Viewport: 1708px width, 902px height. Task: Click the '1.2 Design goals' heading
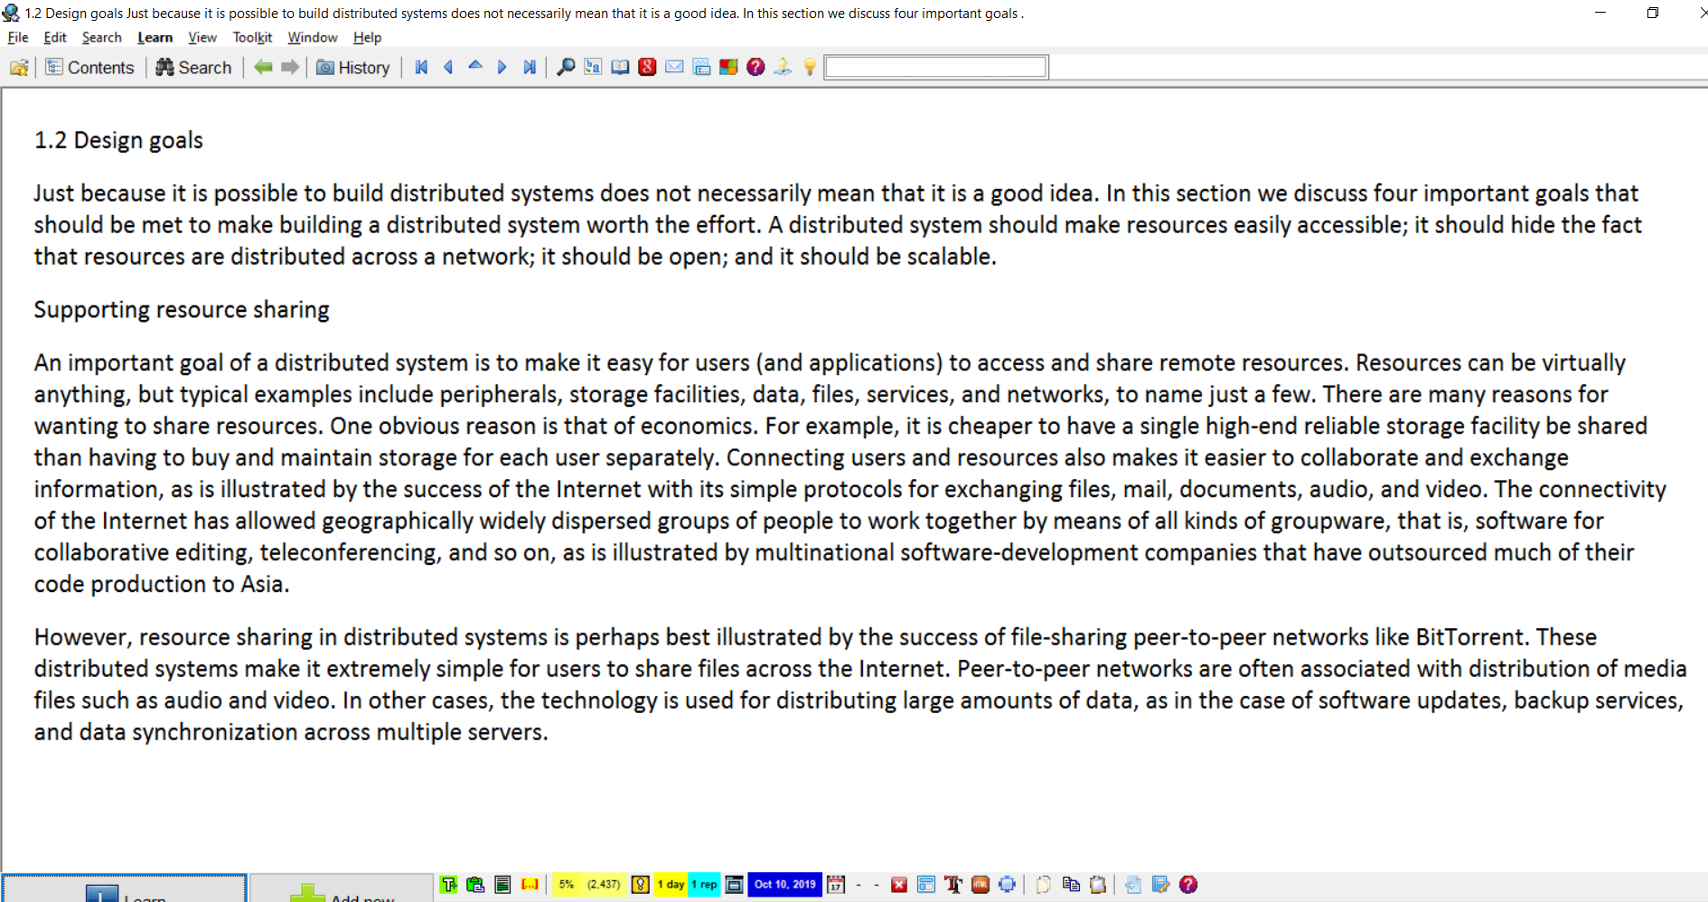click(118, 140)
